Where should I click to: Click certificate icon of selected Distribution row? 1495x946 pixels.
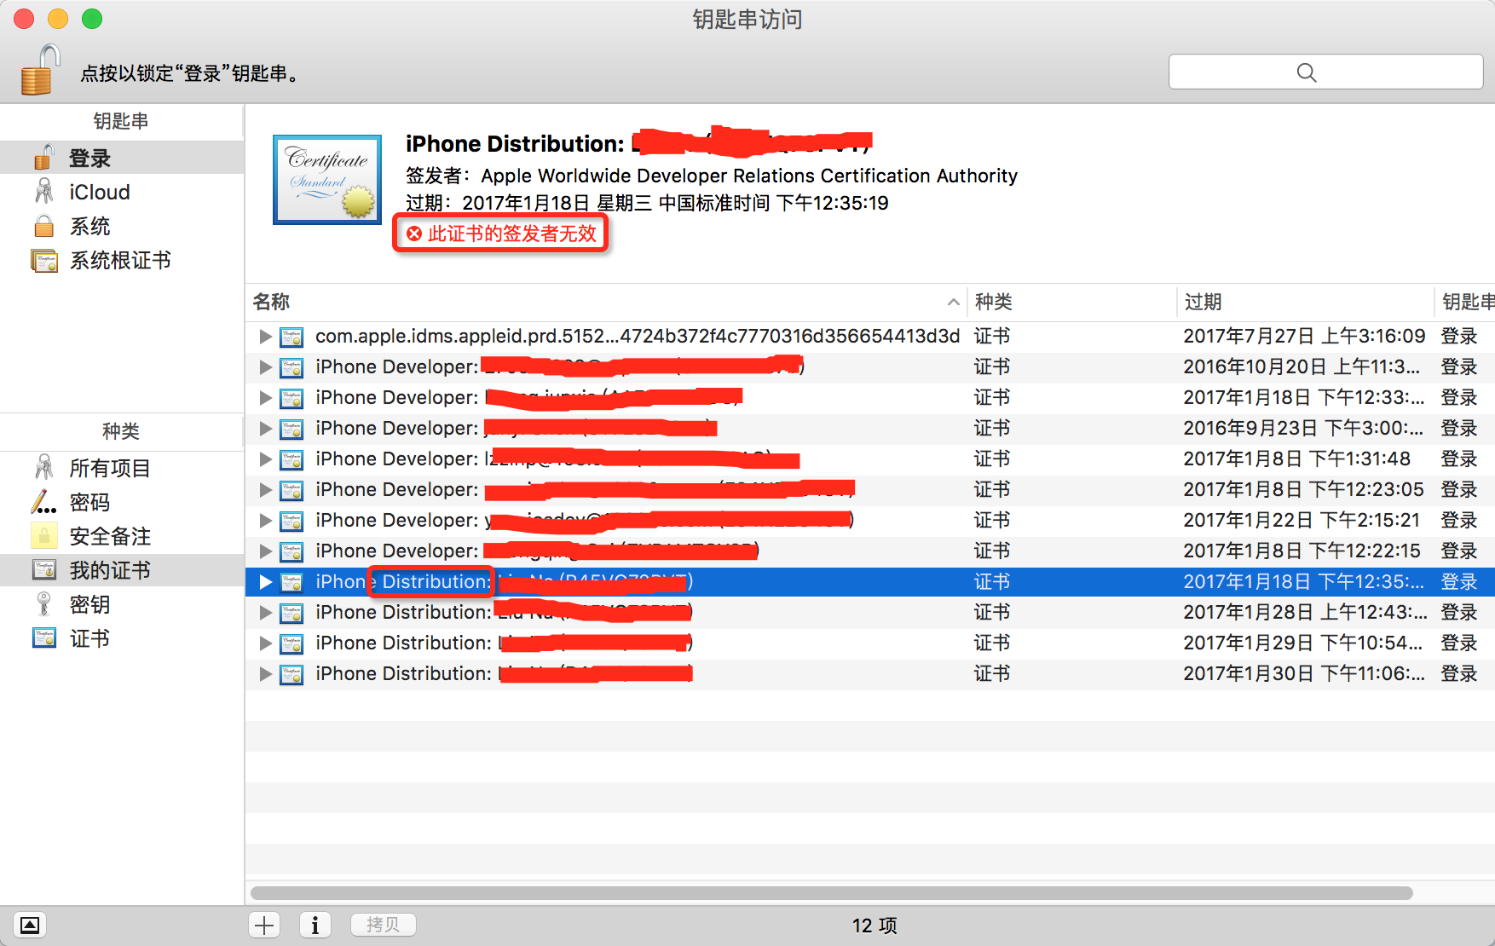(292, 582)
